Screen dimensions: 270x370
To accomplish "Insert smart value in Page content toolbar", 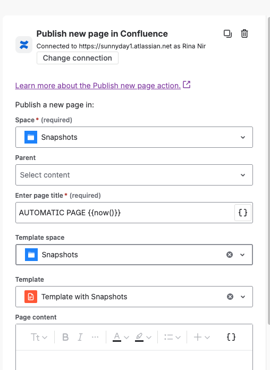I will tap(231, 337).
